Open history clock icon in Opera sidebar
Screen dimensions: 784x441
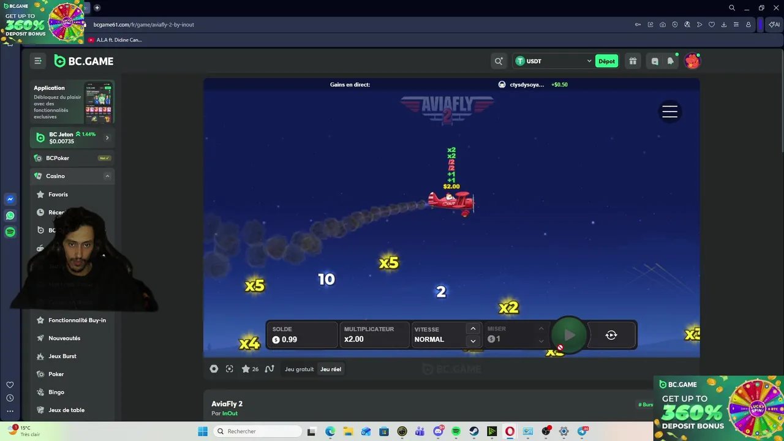point(10,398)
